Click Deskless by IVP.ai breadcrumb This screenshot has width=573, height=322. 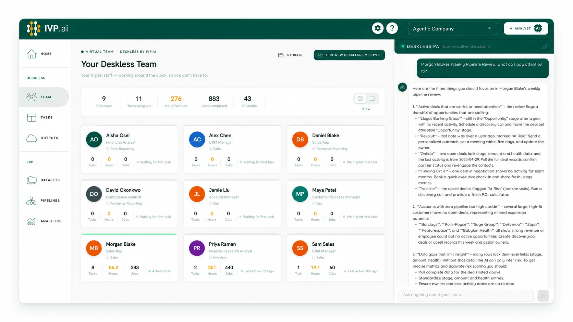click(x=138, y=52)
